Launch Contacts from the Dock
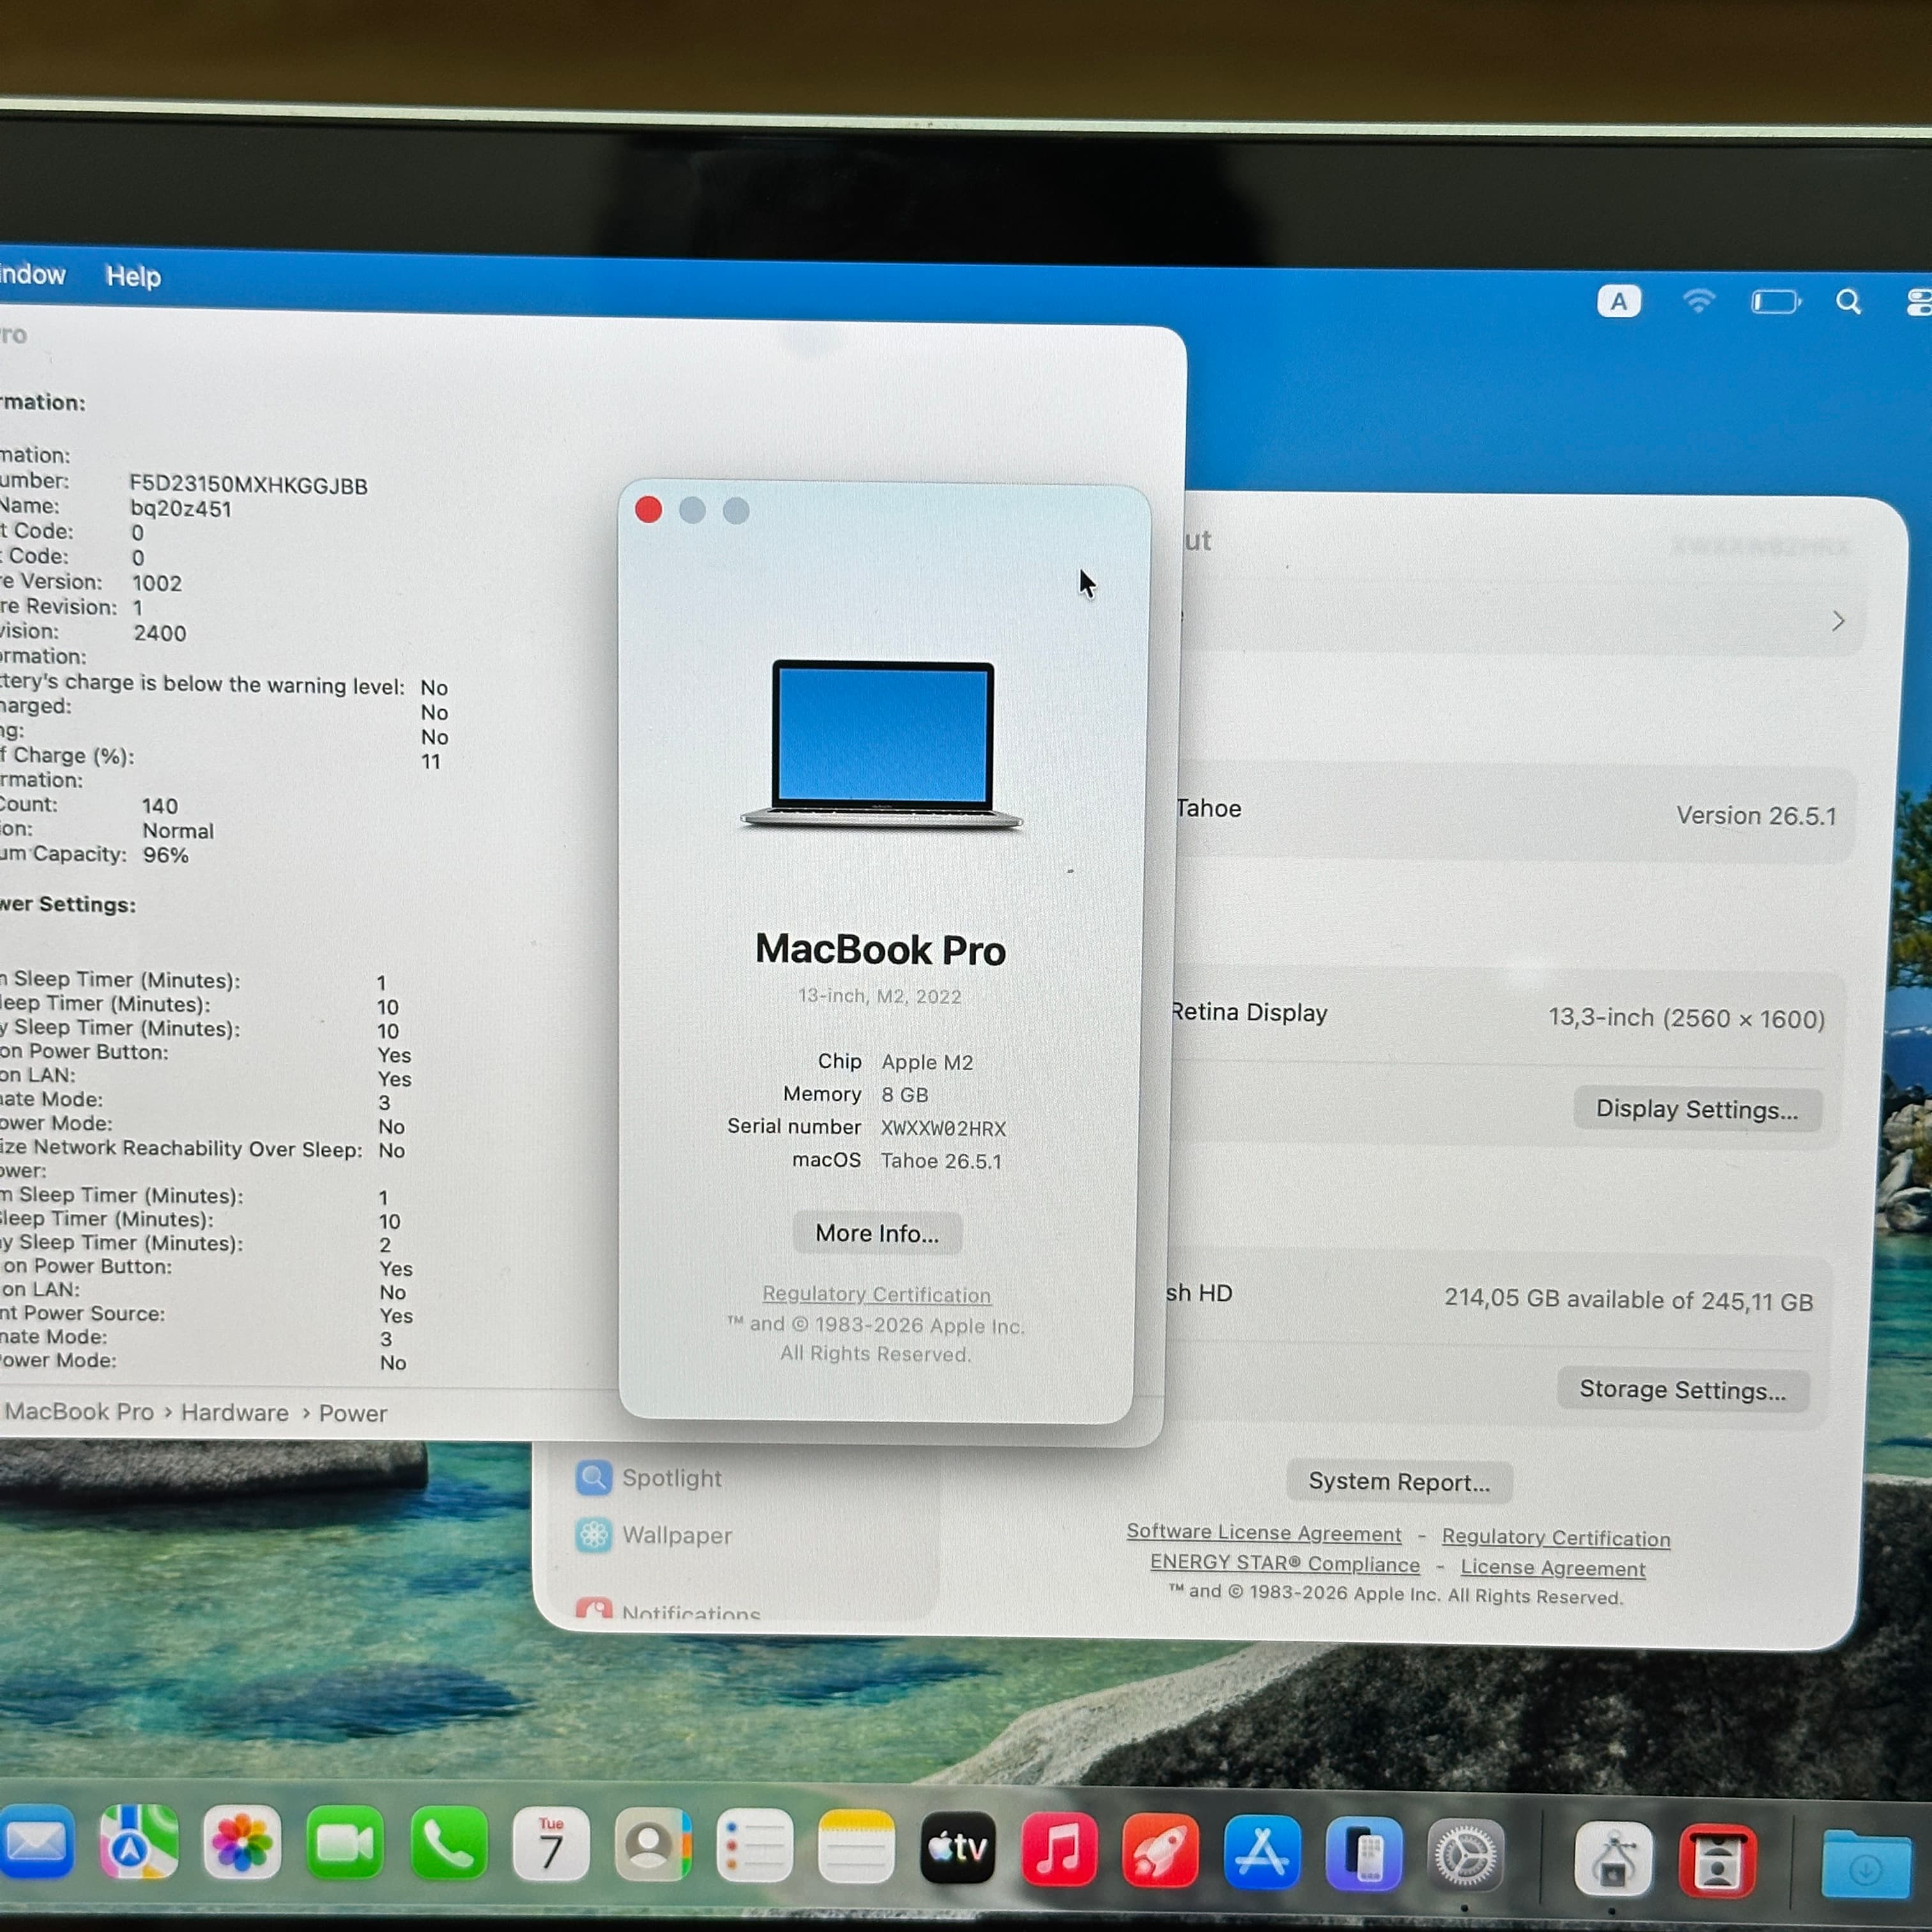1932x1932 pixels. (x=653, y=1846)
